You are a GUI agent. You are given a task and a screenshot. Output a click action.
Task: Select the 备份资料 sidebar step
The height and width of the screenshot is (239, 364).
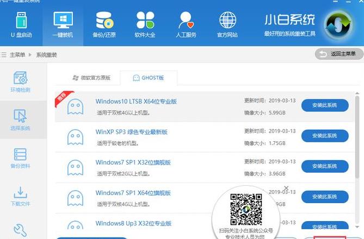click(21, 158)
